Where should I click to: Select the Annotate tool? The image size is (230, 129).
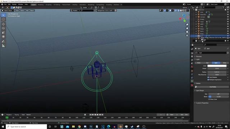[3, 42]
